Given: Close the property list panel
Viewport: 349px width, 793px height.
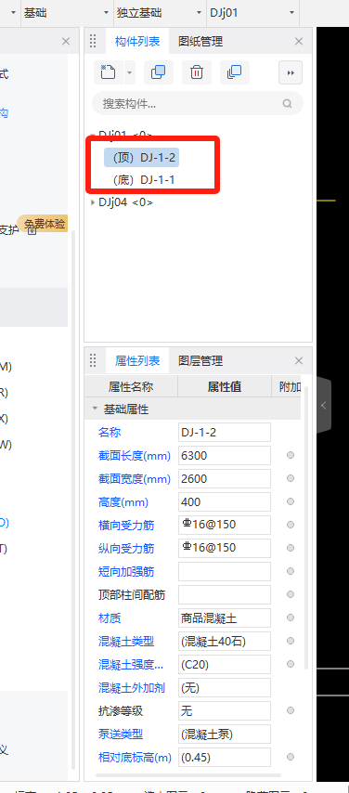Looking at the screenshot, I should [299, 361].
